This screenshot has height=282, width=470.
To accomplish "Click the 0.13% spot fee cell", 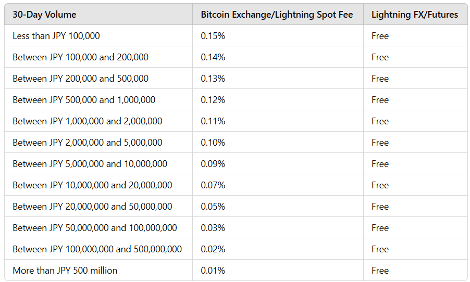I will coord(213,79).
